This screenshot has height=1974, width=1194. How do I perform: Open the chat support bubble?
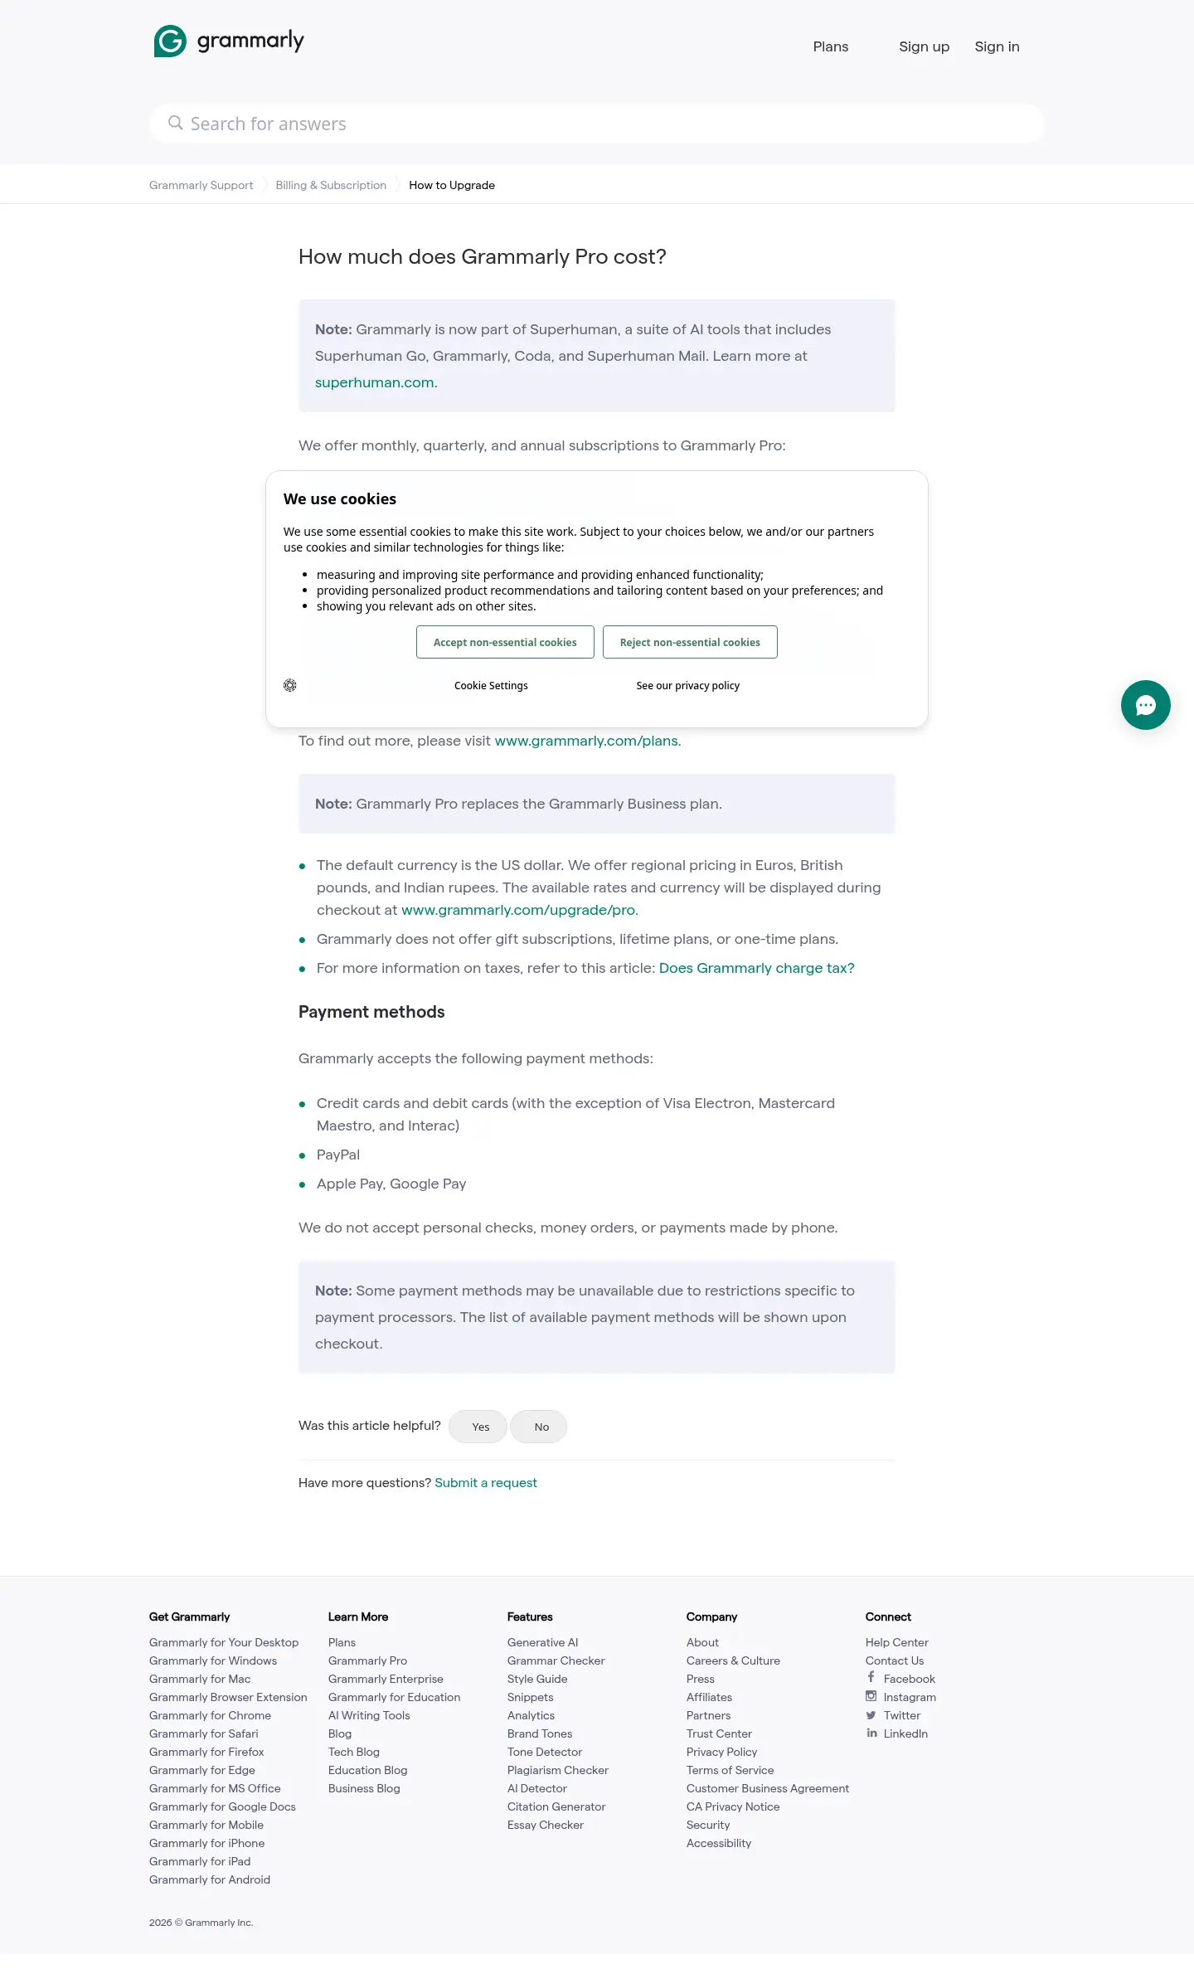[1145, 705]
